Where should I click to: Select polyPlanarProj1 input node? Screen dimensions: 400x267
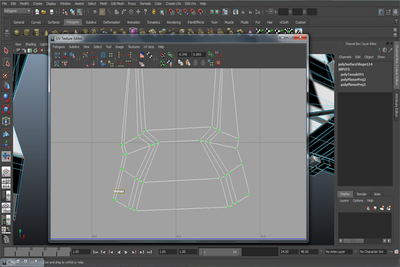click(x=353, y=85)
